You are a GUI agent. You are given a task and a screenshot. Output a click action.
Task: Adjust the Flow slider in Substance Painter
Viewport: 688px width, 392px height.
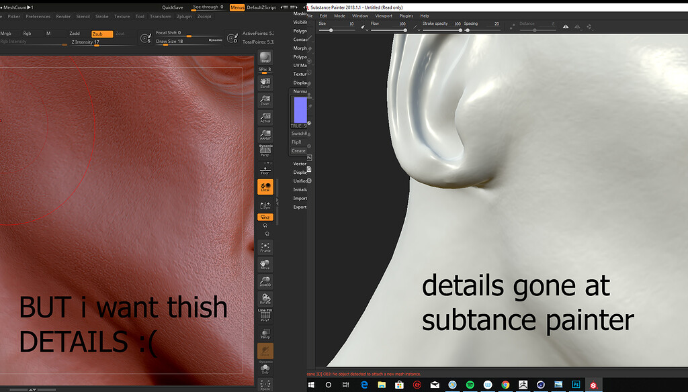[389, 30]
